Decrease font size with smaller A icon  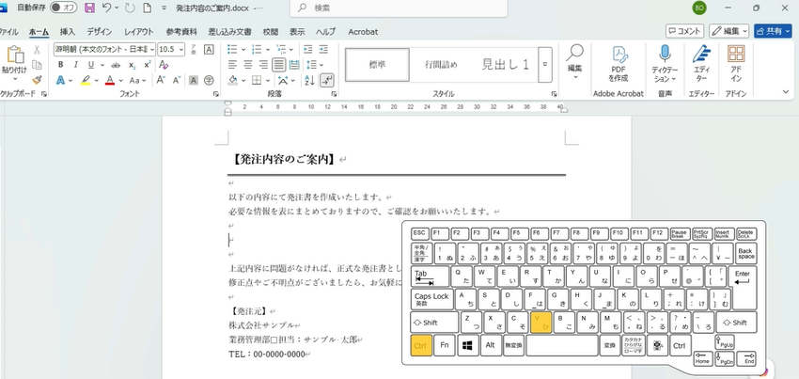coord(177,80)
